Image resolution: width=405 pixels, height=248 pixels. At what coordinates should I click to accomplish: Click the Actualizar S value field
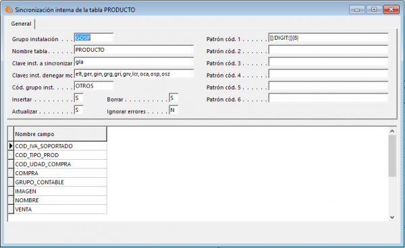[x=79, y=111]
